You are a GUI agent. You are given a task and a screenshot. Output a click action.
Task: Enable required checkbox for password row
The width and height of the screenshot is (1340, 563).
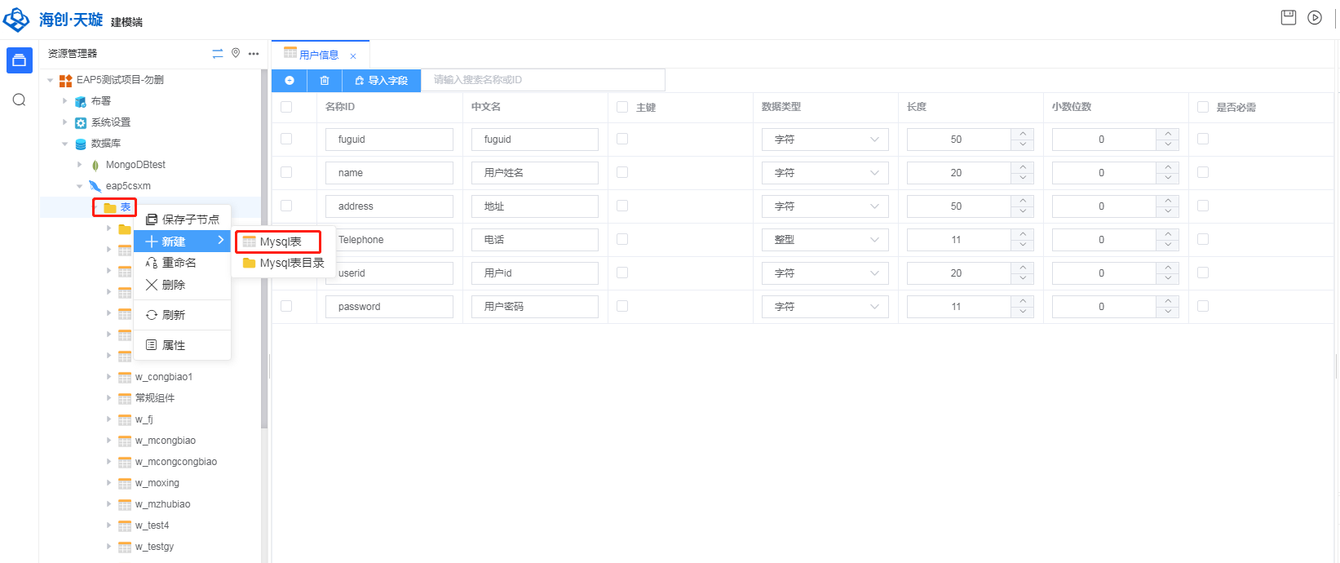(1203, 306)
